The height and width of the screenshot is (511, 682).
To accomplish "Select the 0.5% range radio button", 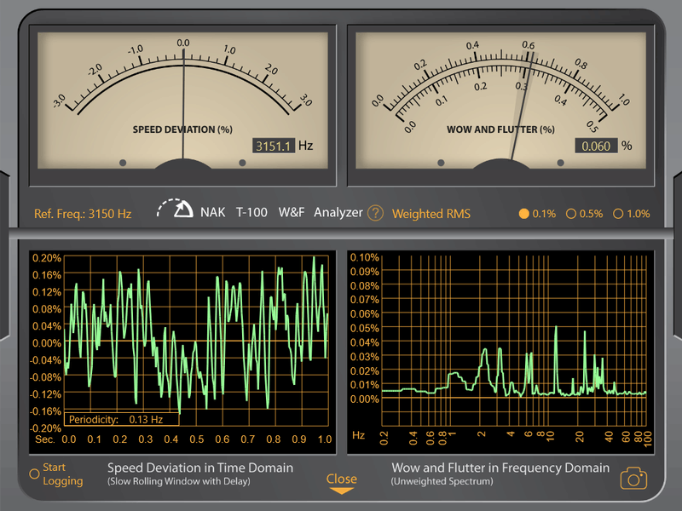I will point(570,214).
